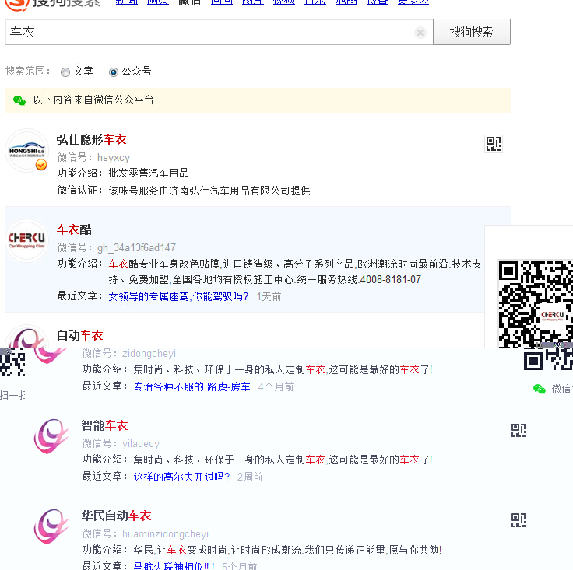Click the large CHERKU QR code popup
573x570 pixels.
tap(536, 304)
